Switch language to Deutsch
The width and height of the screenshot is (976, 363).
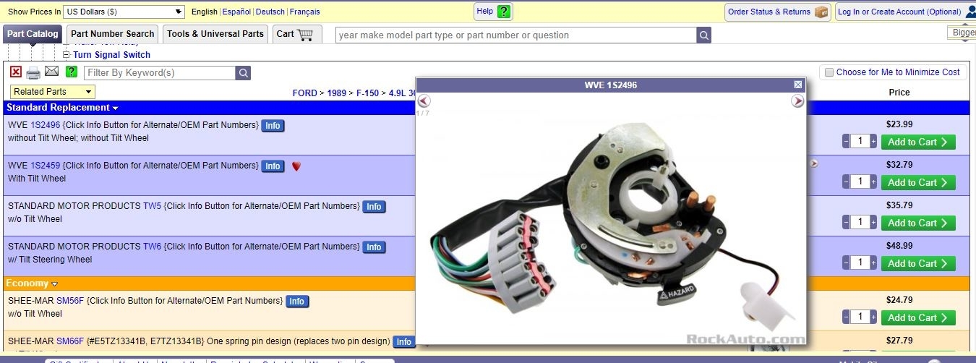point(270,12)
